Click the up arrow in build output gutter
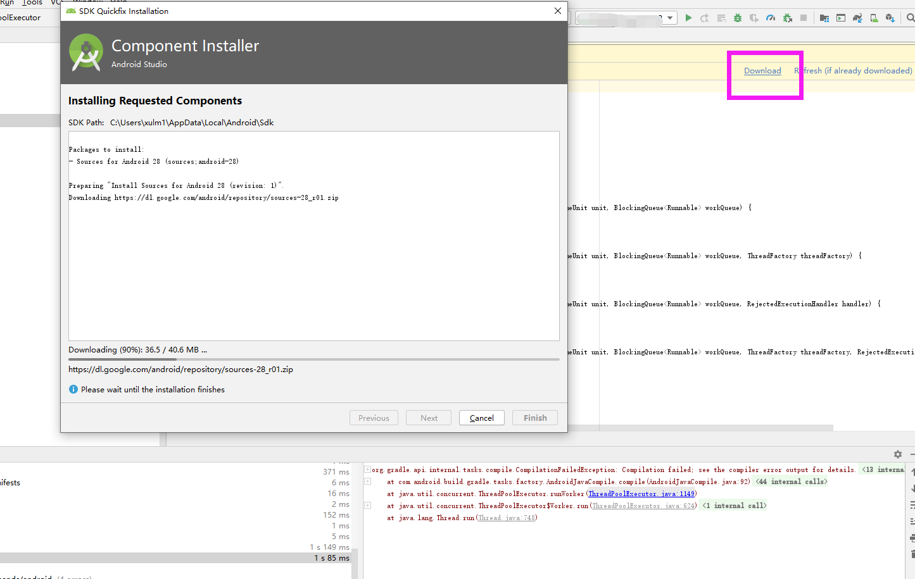The height and width of the screenshot is (579, 915). point(912,472)
